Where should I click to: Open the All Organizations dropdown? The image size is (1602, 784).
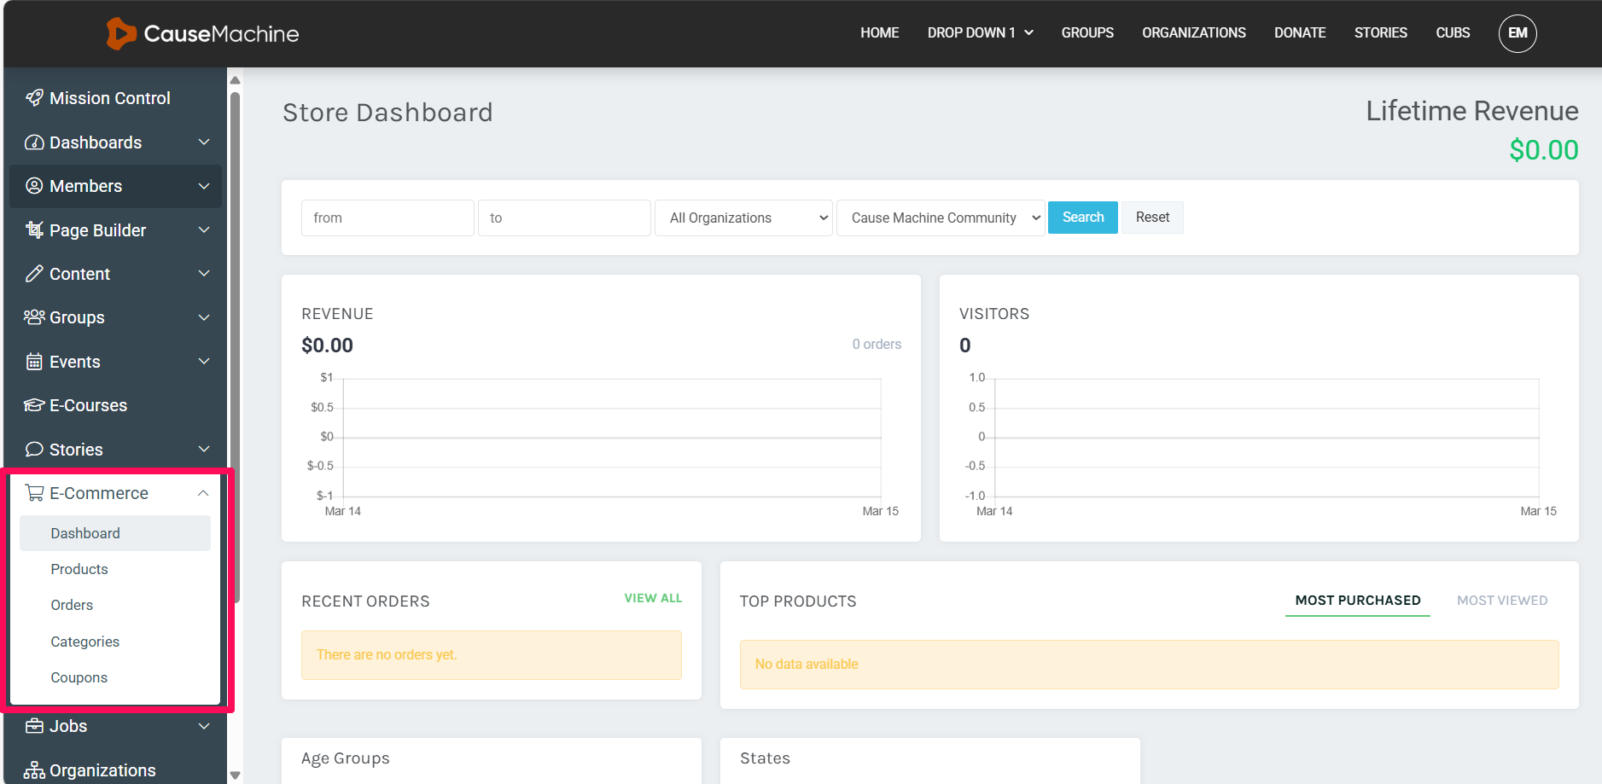(743, 218)
